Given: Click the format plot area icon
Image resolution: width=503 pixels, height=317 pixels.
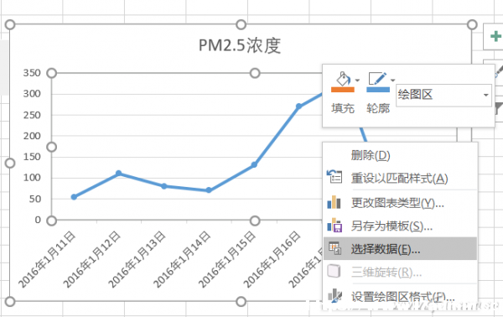Looking at the screenshot, I should coord(334,295).
